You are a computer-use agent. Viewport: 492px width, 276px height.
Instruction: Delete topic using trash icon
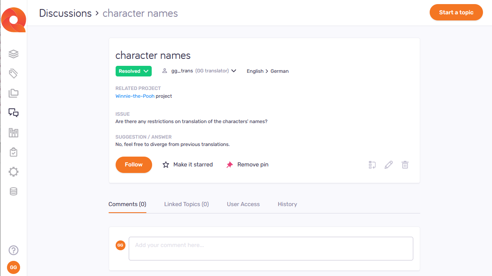pos(405,165)
